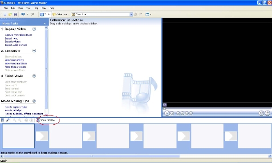Screen dimensions: 272x163
Task: Click the storyboard scroll left arrow
Action: click(x=2, y=156)
